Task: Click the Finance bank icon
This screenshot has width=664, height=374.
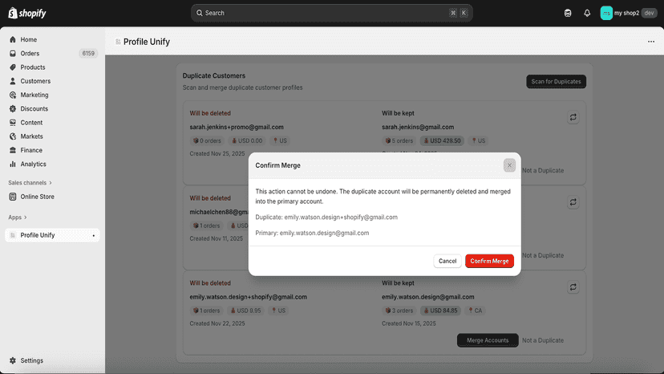Action: point(13,150)
